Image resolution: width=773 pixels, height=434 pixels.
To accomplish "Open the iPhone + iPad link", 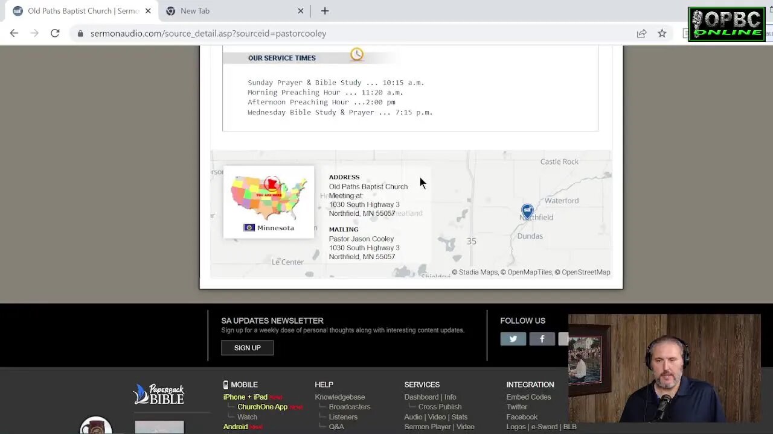I will coord(245,397).
